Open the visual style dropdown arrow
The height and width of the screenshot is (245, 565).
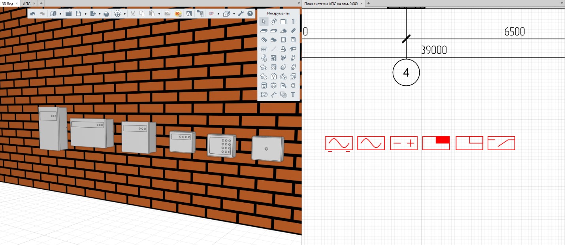218,14
